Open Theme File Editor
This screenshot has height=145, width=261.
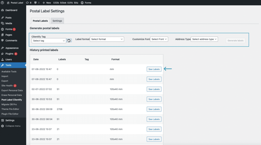(x=10, y=109)
